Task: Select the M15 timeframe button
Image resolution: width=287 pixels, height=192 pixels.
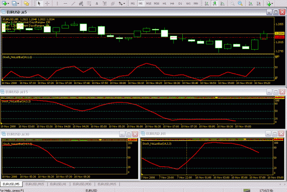Action: pyautogui.click(x=148, y=3)
